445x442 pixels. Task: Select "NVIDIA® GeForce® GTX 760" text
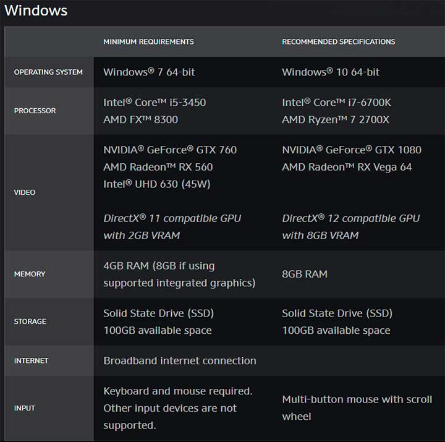click(x=170, y=150)
